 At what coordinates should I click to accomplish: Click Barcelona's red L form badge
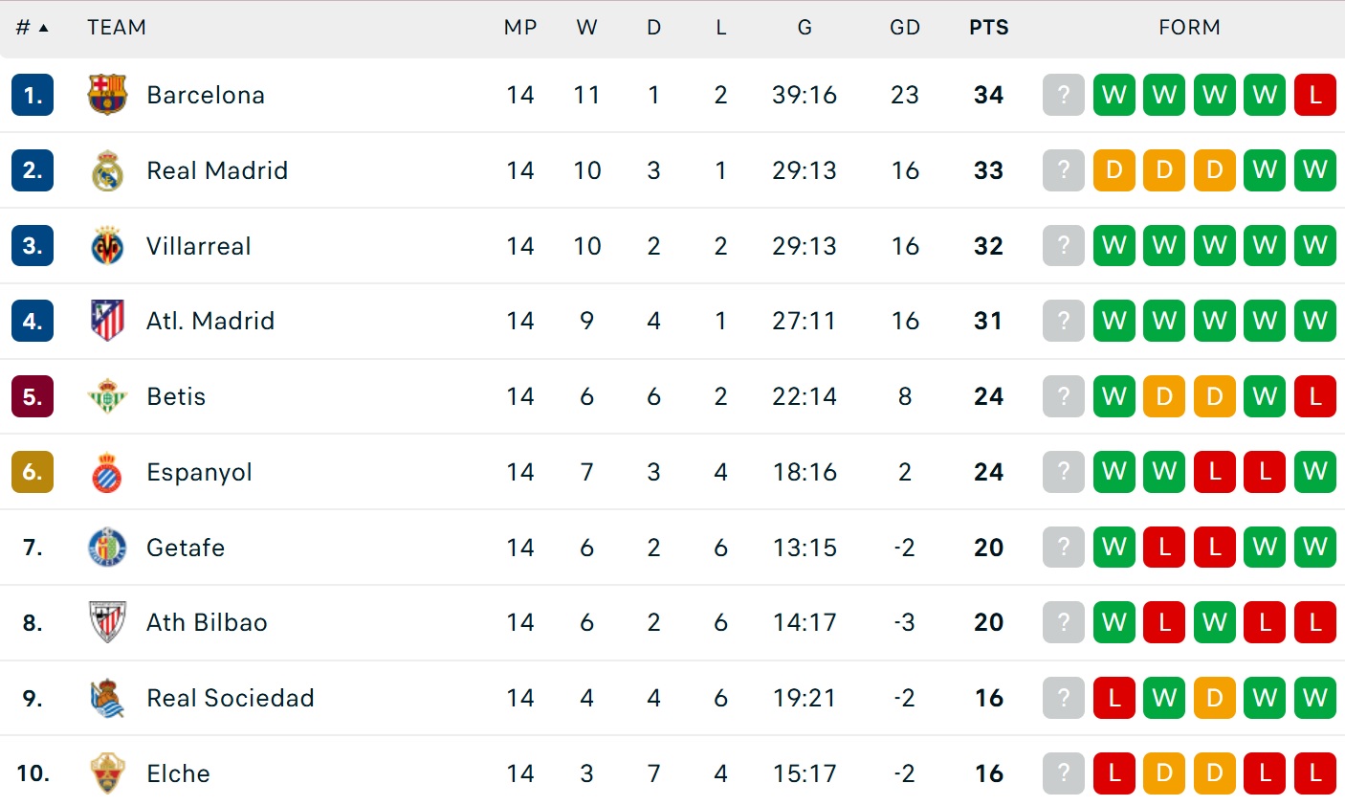point(1314,95)
